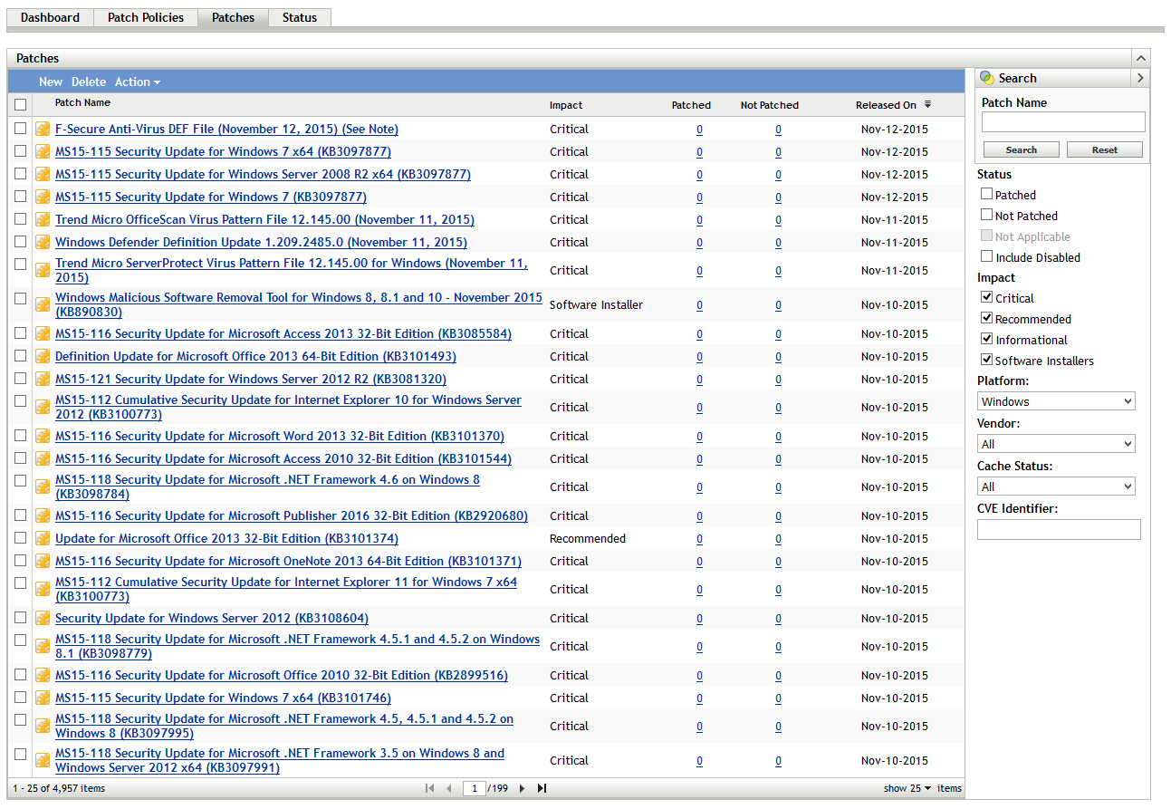Open the Vendor dropdown

[1056, 444]
